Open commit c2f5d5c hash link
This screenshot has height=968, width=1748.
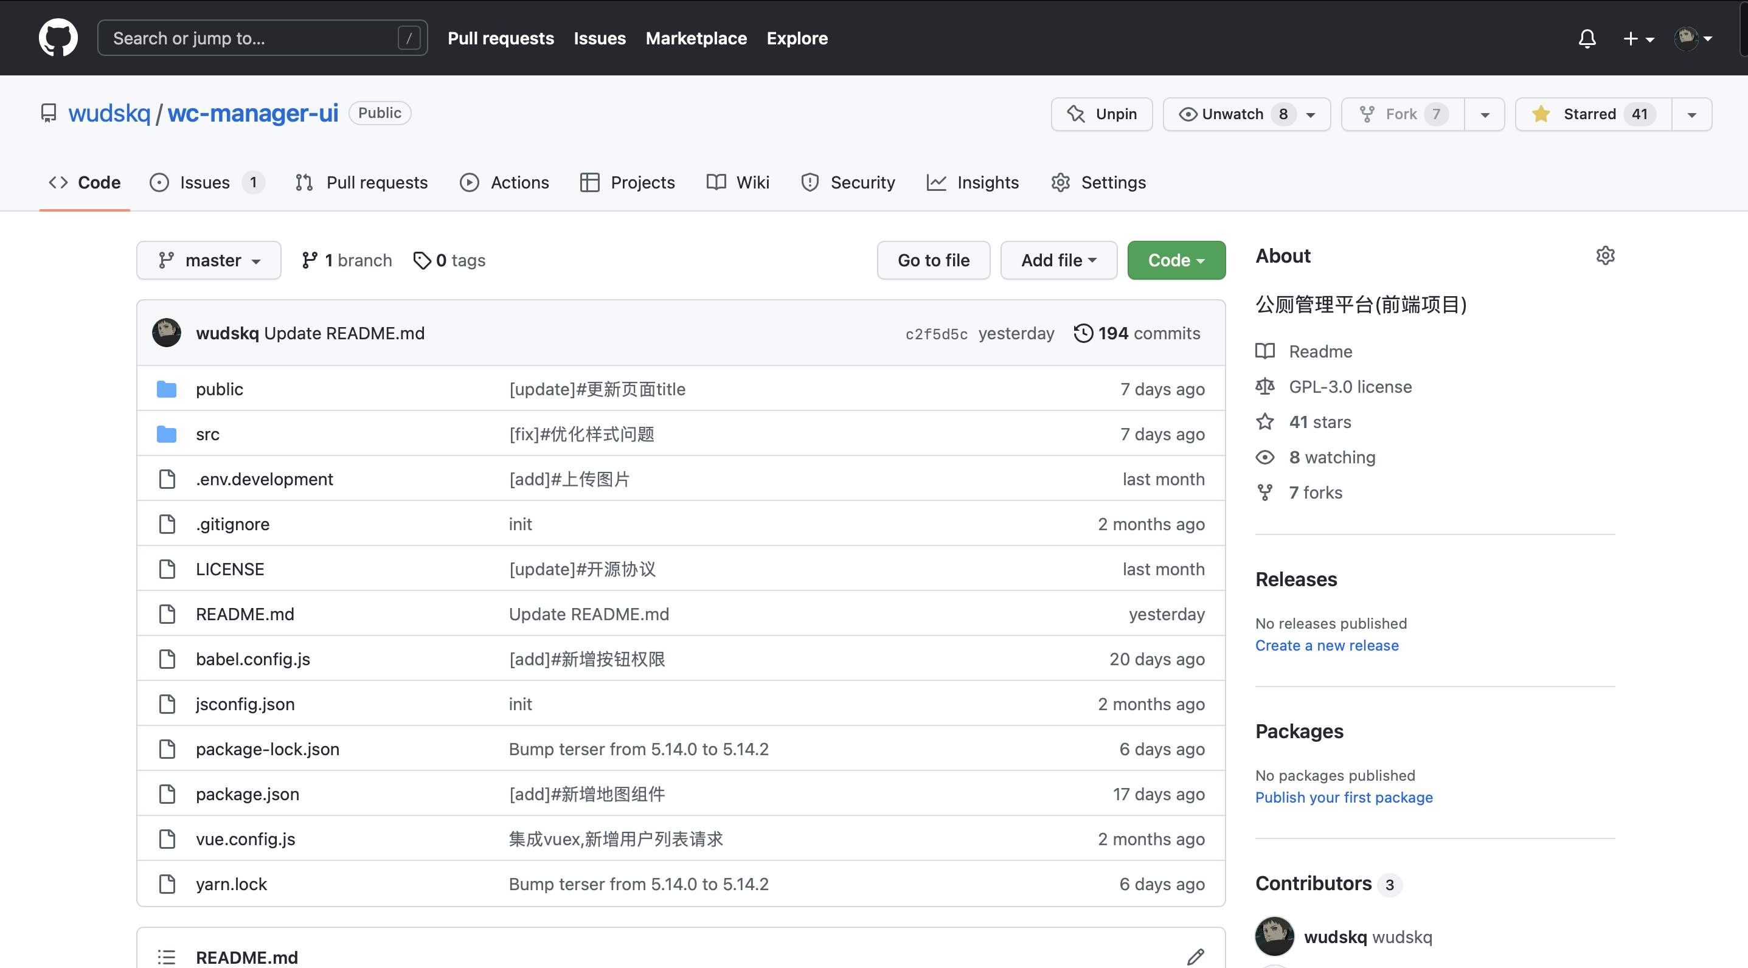[937, 334]
